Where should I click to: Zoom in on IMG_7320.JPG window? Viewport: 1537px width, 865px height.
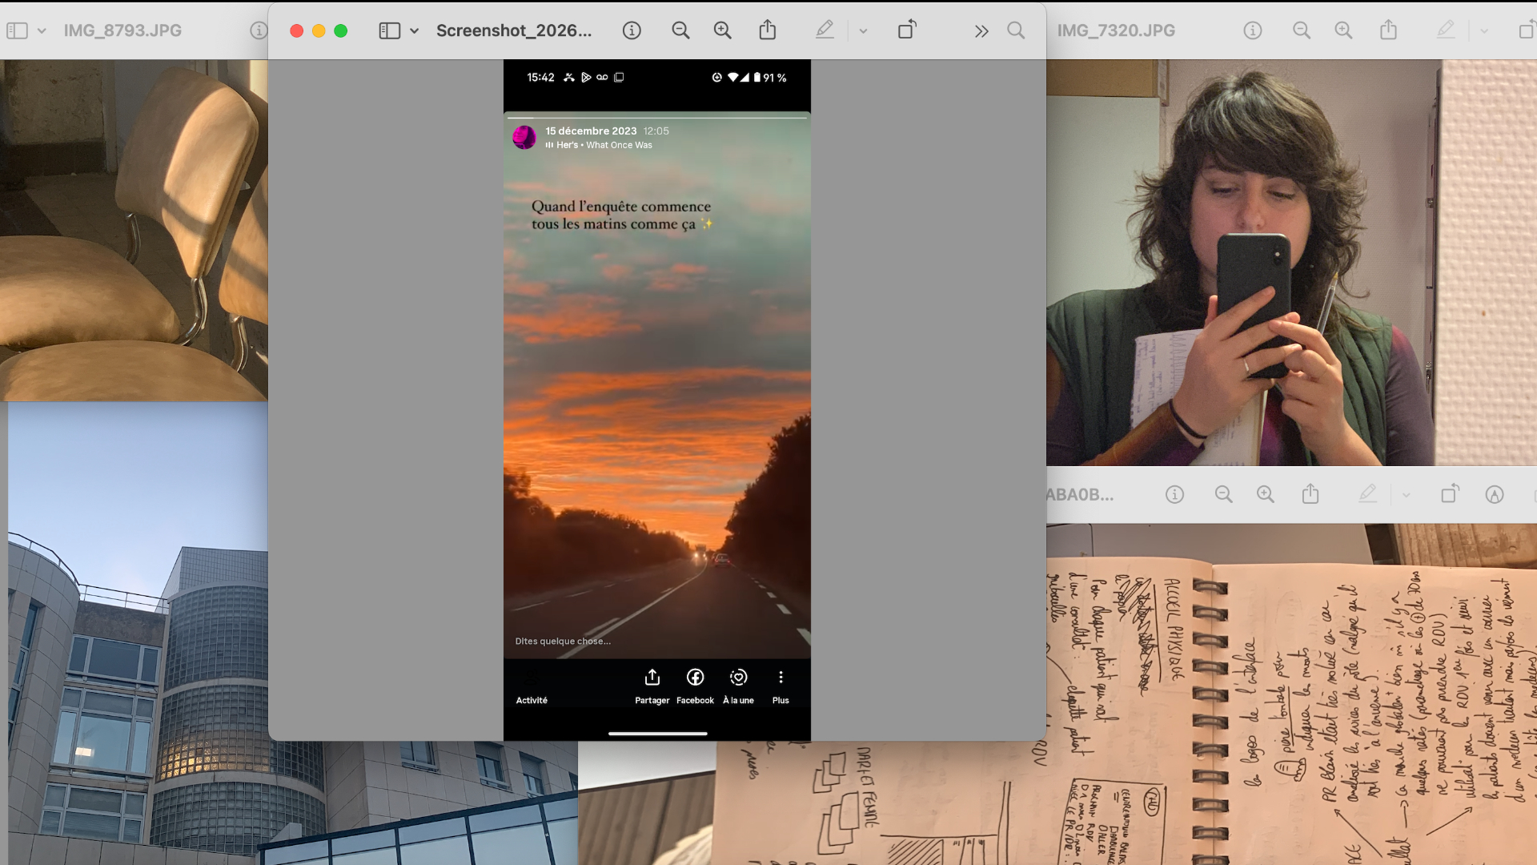pos(1343,30)
